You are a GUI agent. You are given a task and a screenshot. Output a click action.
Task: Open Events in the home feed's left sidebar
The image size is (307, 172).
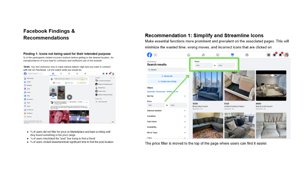(27, 106)
